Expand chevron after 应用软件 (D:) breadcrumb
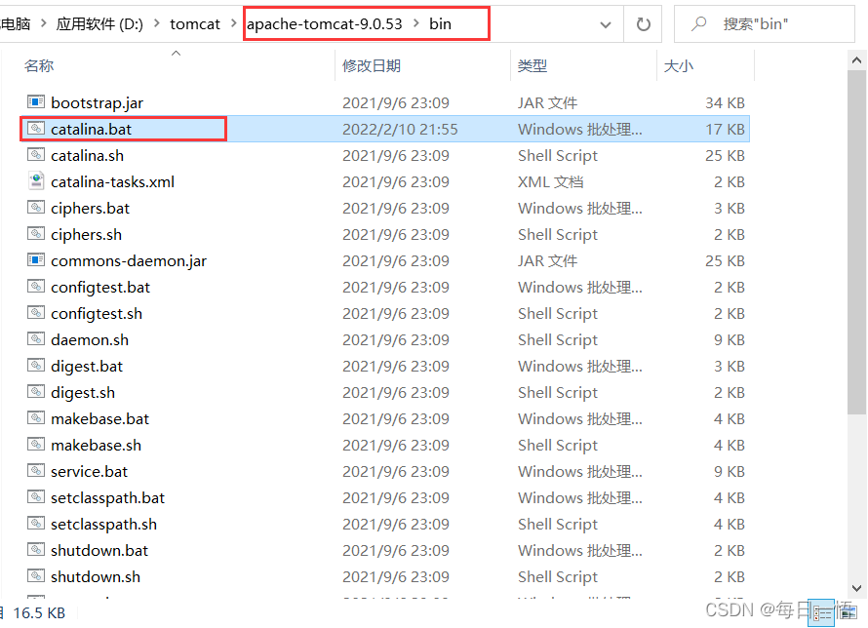This screenshot has height=628, width=868. tap(157, 23)
